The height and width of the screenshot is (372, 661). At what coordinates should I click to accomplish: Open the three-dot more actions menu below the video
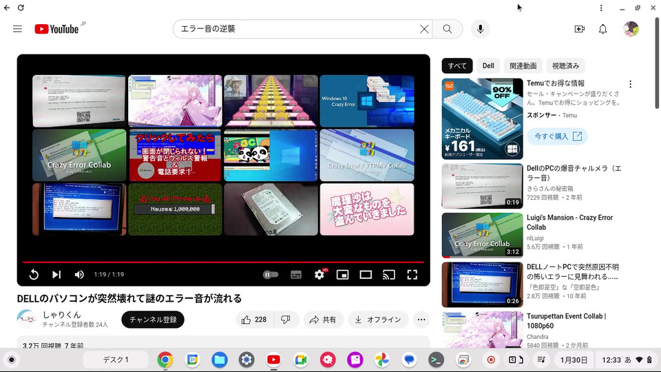(x=421, y=320)
